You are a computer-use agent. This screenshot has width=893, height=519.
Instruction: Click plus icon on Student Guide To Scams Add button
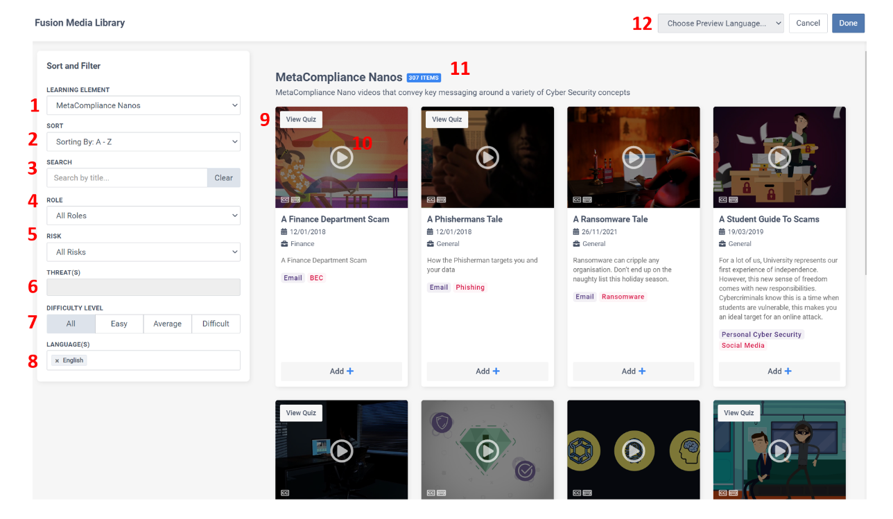coord(788,371)
